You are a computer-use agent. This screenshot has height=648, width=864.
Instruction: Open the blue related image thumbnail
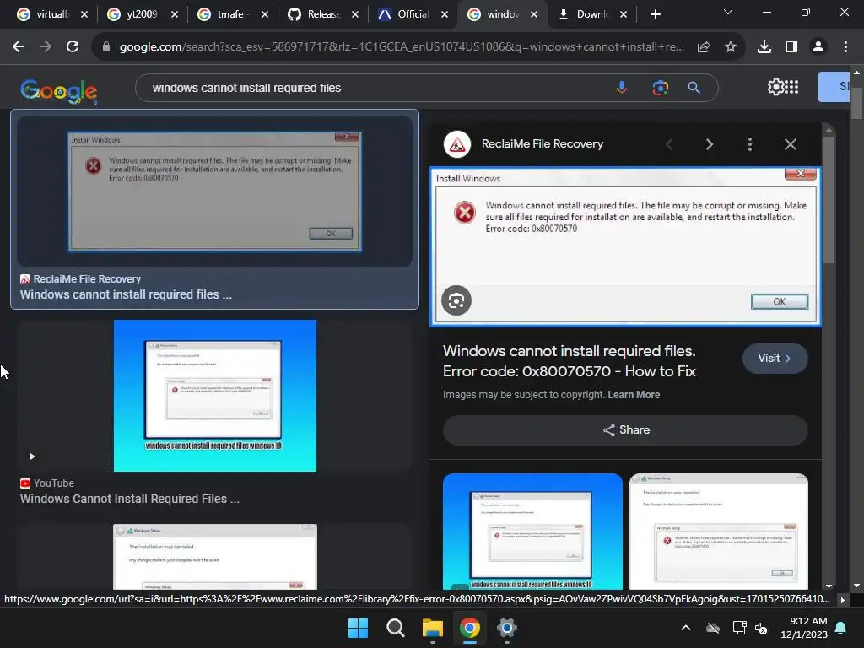coord(532,532)
